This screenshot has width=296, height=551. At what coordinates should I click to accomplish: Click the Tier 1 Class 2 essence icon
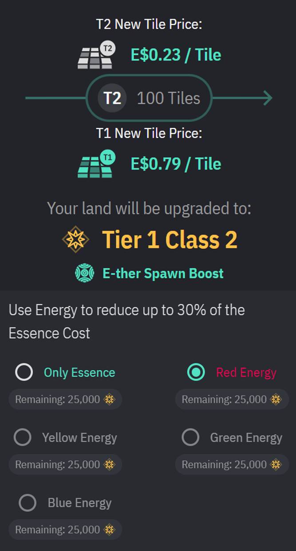pos(76,240)
